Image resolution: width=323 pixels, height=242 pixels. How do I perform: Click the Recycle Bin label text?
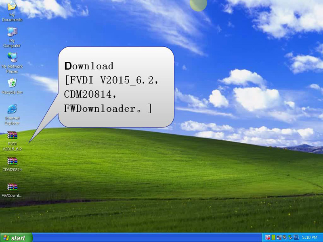click(12, 92)
